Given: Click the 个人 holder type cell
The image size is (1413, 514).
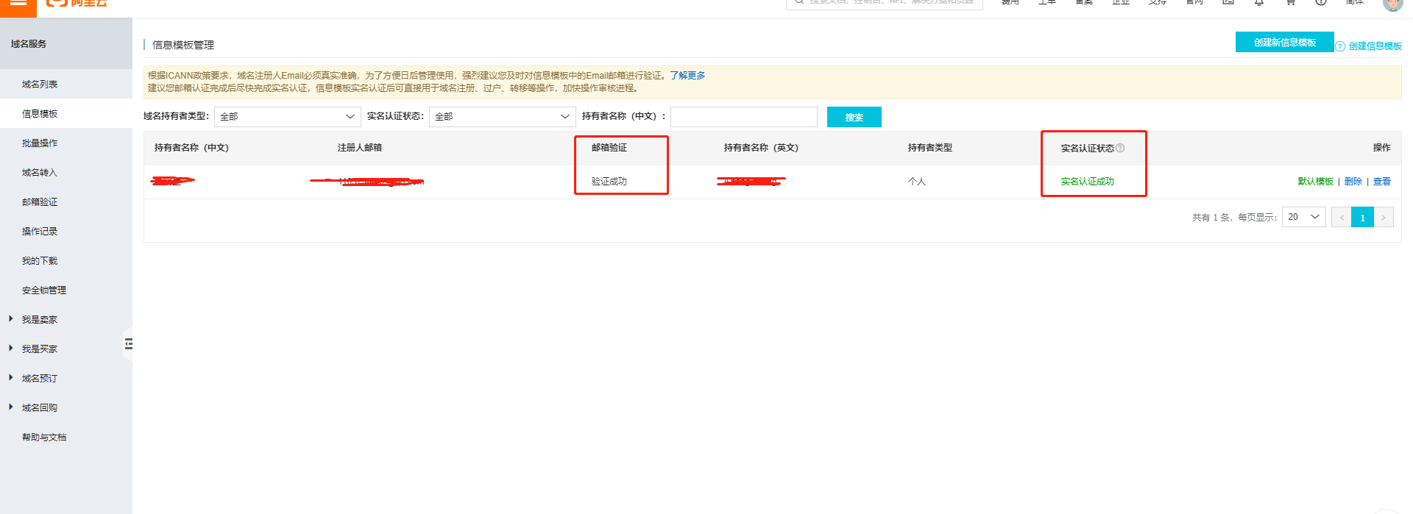Looking at the screenshot, I should click(x=917, y=181).
